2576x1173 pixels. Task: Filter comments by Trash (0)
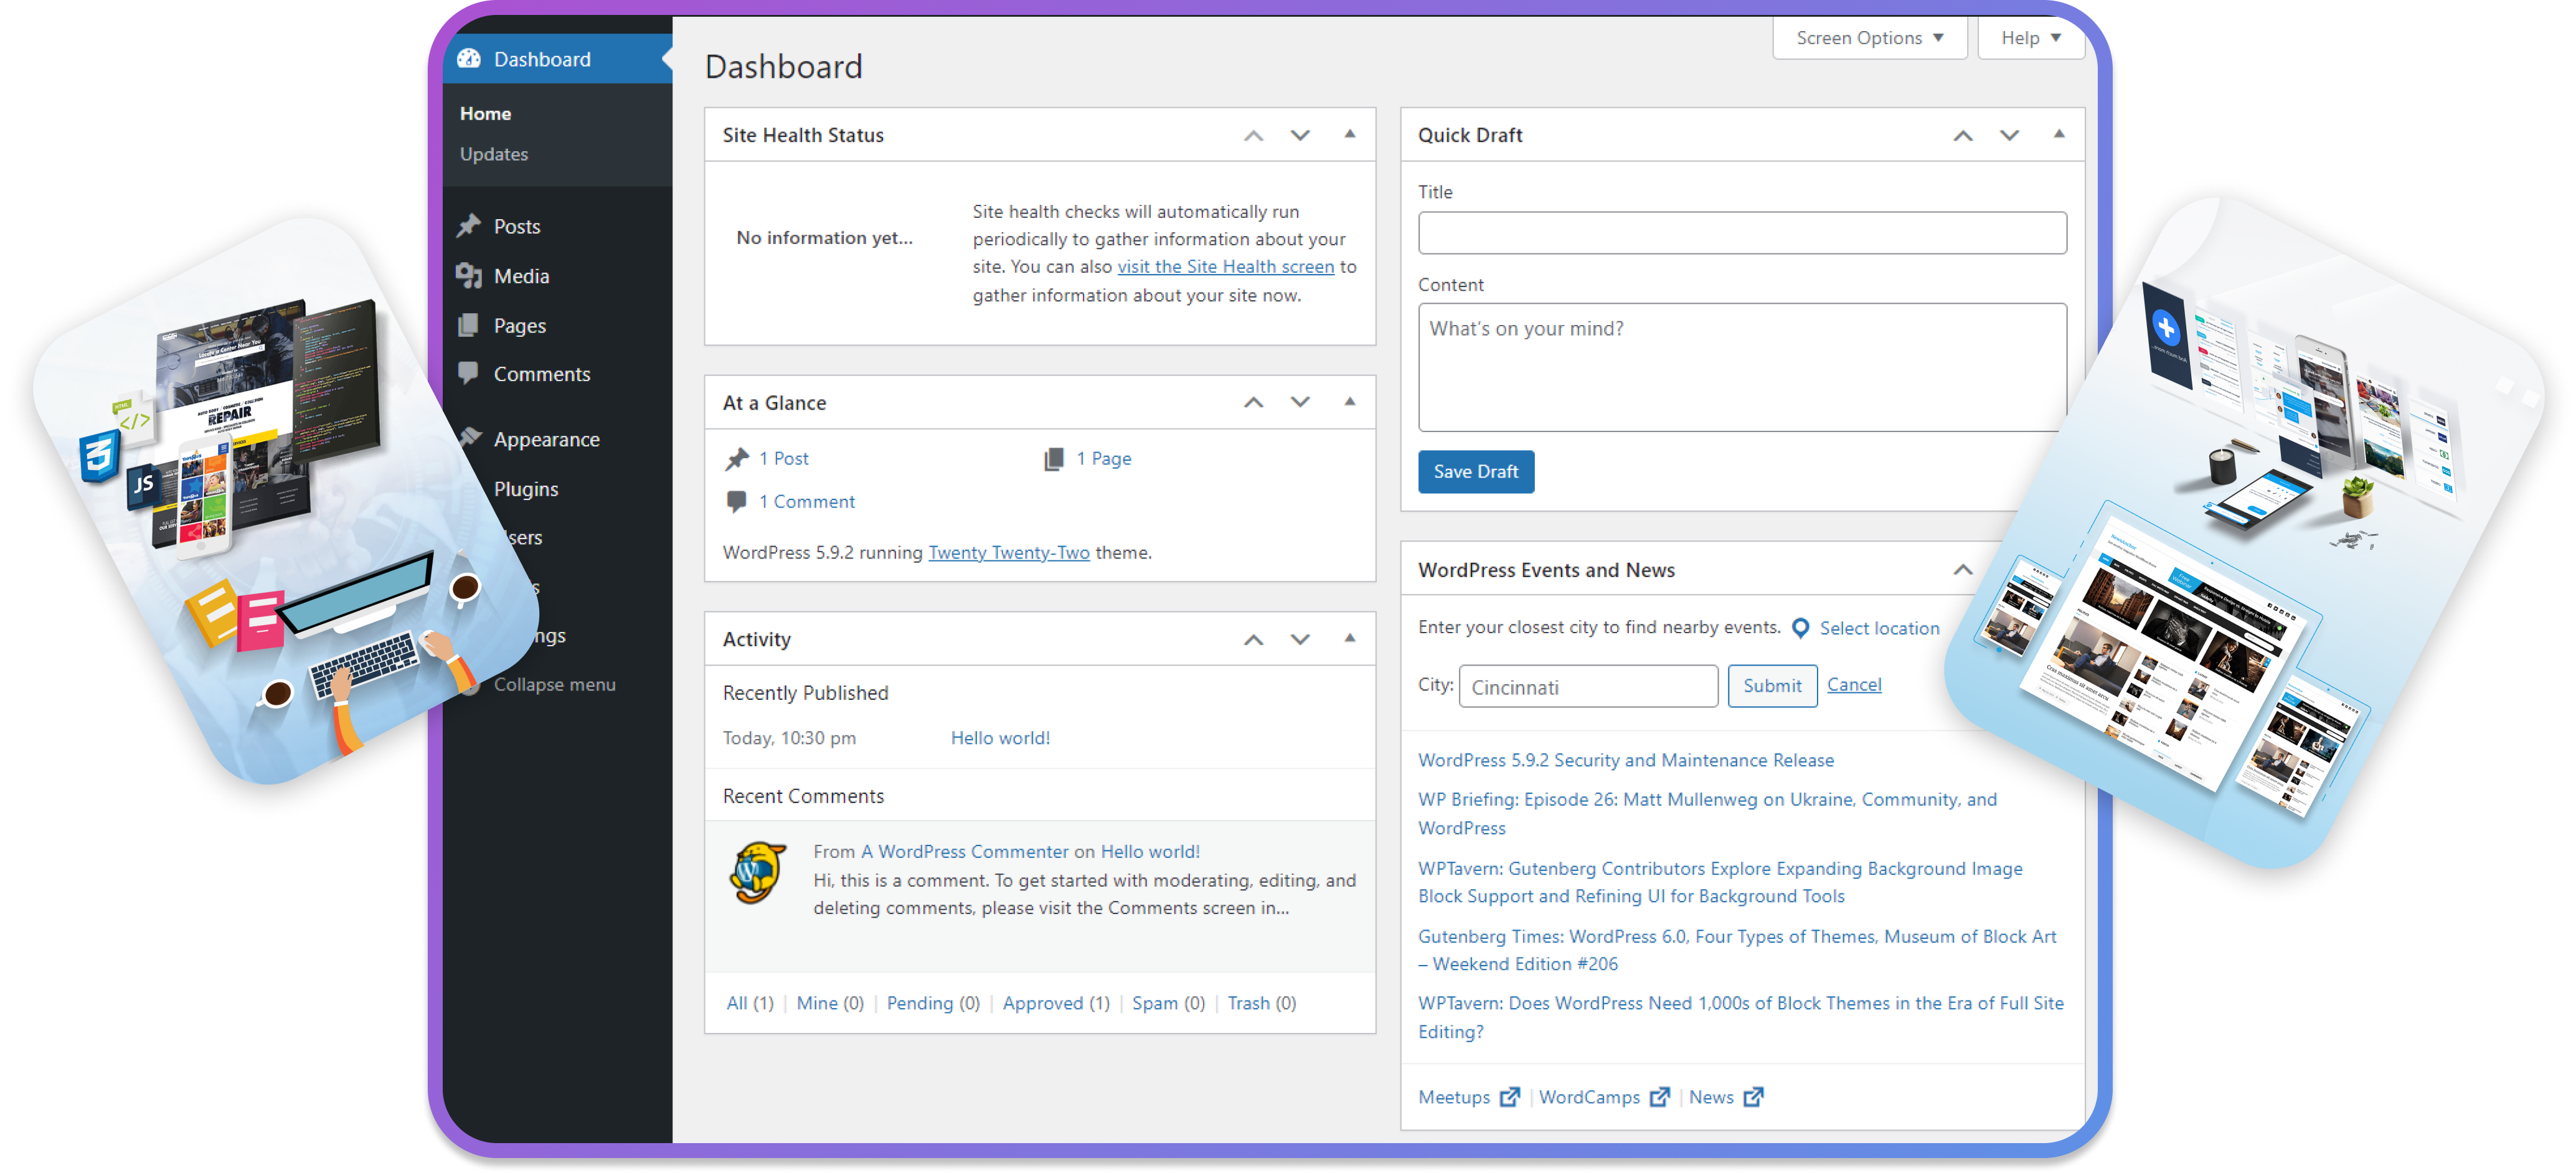tap(1261, 1003)
